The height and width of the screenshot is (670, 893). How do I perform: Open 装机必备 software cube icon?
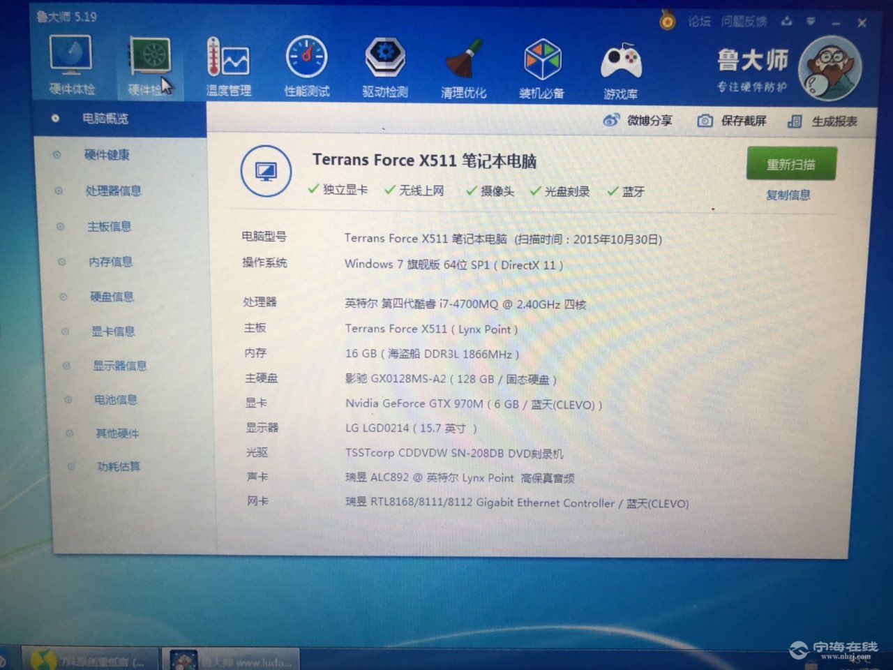[541, 68]
